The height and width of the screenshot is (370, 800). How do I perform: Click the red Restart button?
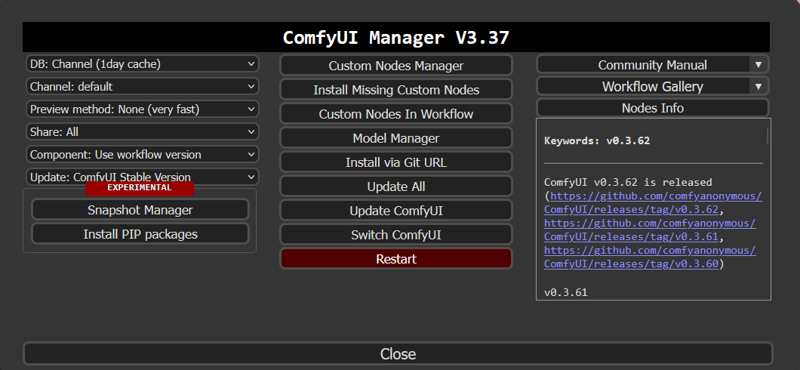point(396,259)
